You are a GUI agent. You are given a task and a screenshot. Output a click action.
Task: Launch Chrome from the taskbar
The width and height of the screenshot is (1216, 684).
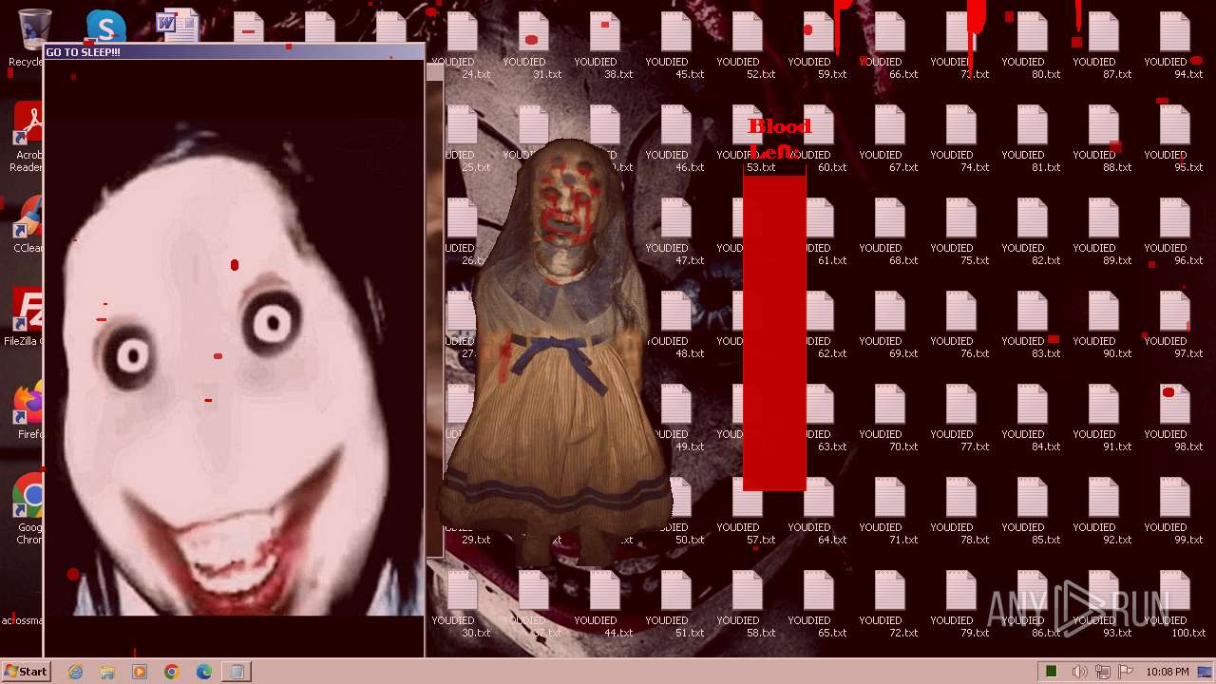click(x=172, y=672)
